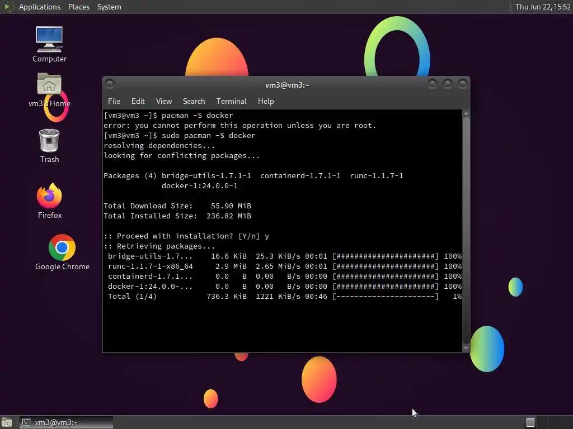Launch Firefox from the desktop
Image resolution: width=573 pixels, height=429 pixels.
coord(50,201)
